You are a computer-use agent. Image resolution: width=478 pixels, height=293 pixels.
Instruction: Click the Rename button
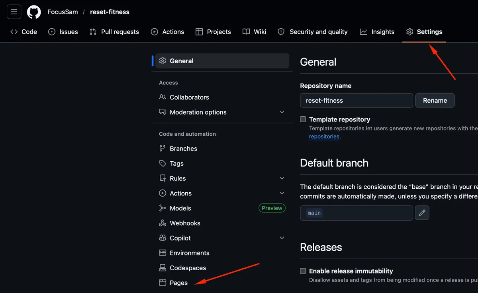435,100
